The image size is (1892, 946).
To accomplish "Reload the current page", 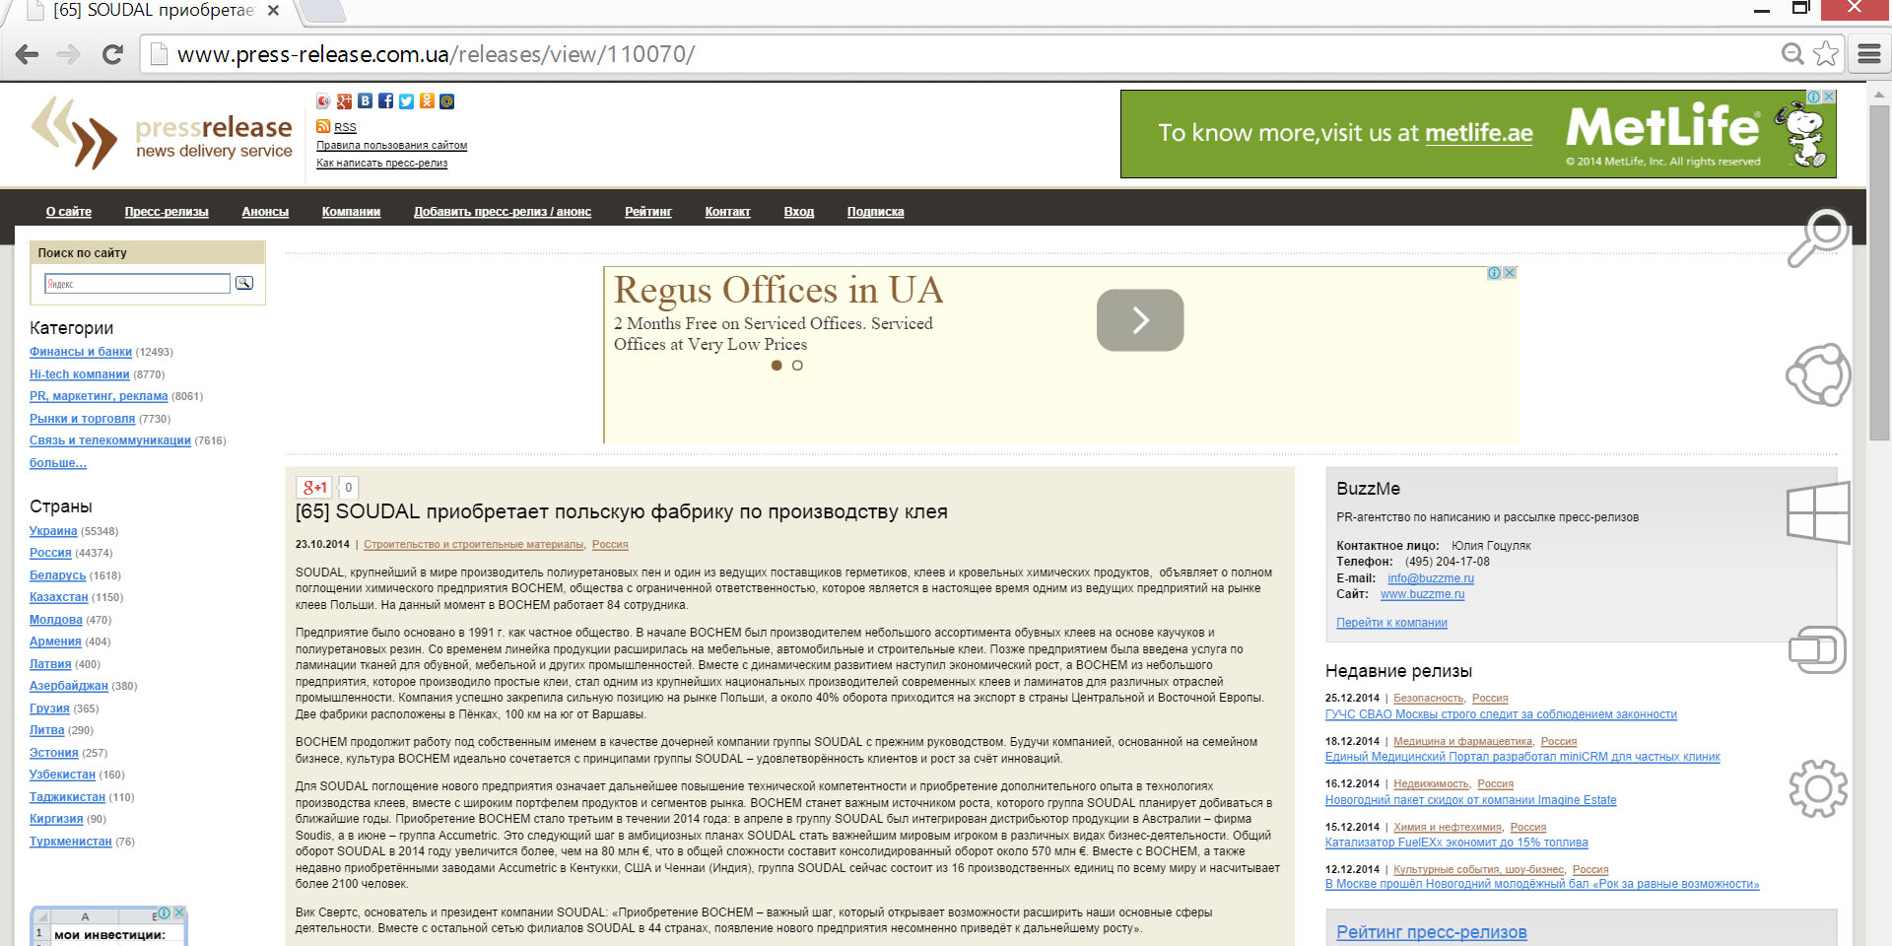I will coord(112,54).
